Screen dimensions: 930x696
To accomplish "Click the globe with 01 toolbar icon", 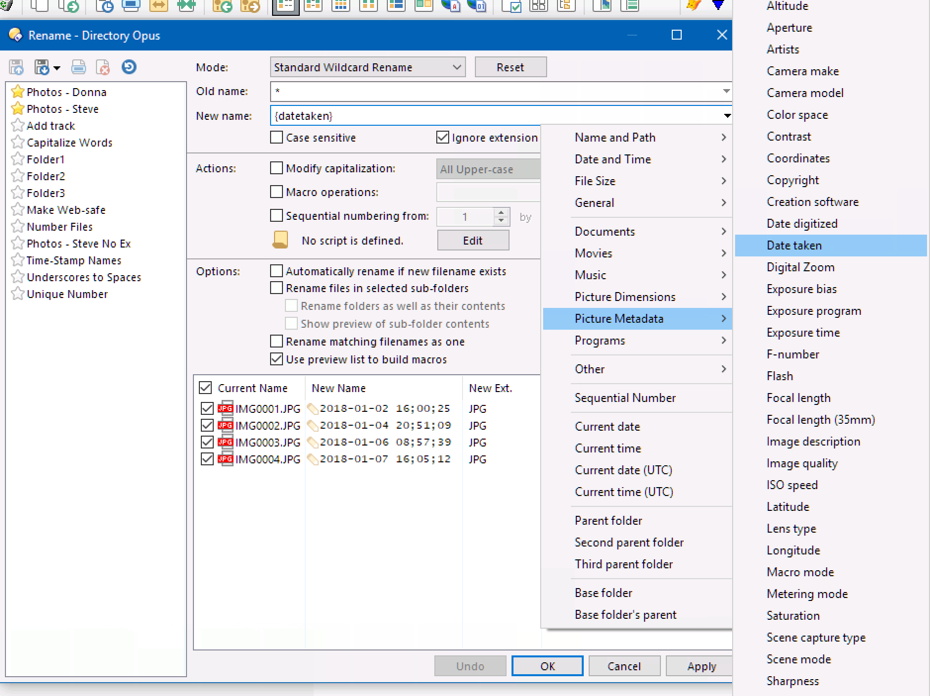I will (x=476, y=6).
